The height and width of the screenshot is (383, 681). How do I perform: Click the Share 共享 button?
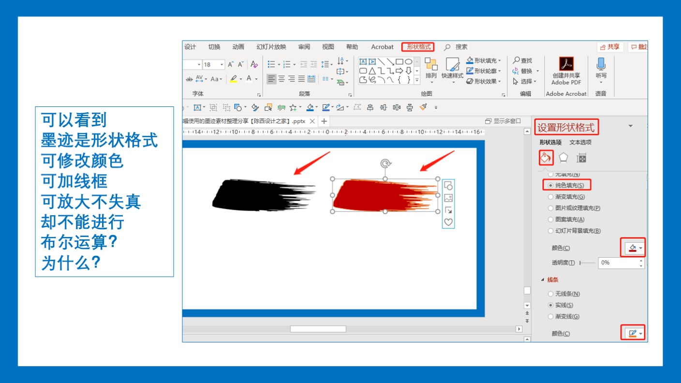click(610, 47)
